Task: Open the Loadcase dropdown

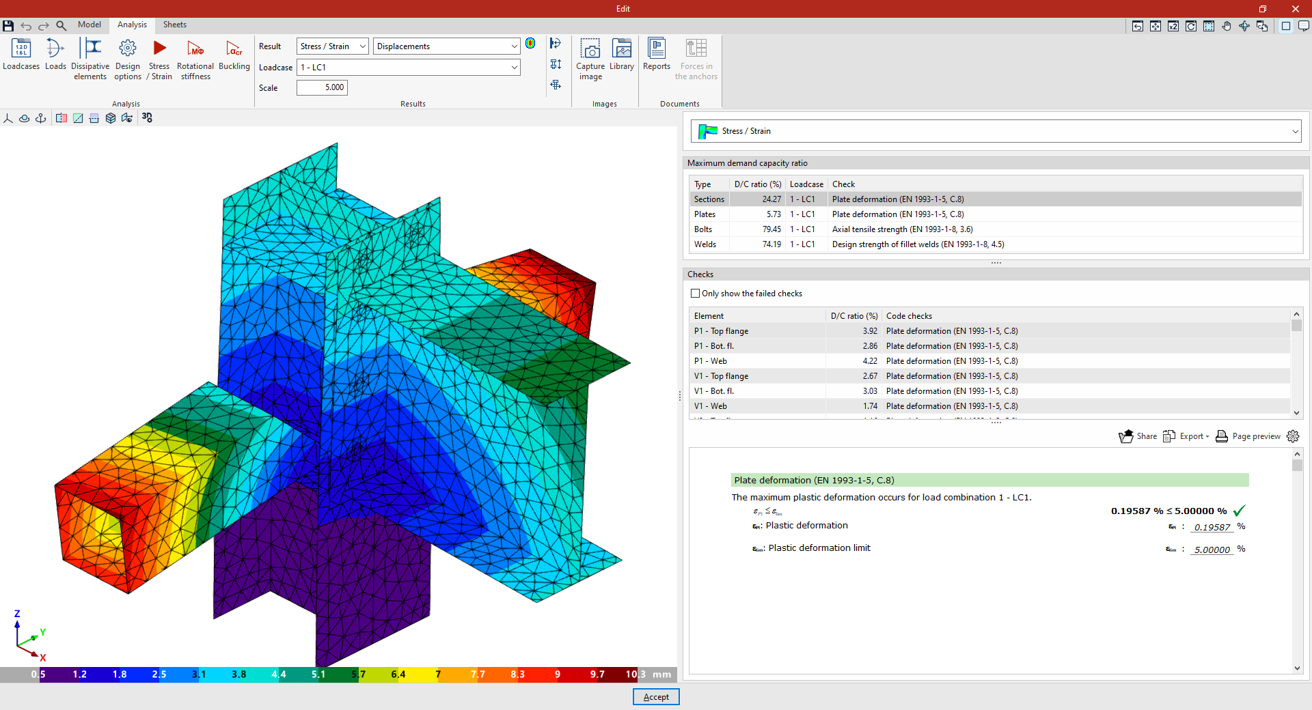Action: click(409, 68)
